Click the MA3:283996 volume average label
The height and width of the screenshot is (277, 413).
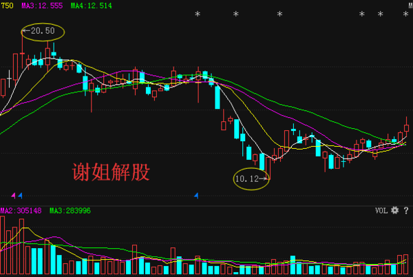70,210
